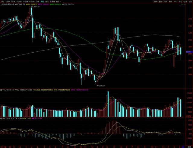
Task: Open the 统计 statistics tool
Action: coord(166,2)
